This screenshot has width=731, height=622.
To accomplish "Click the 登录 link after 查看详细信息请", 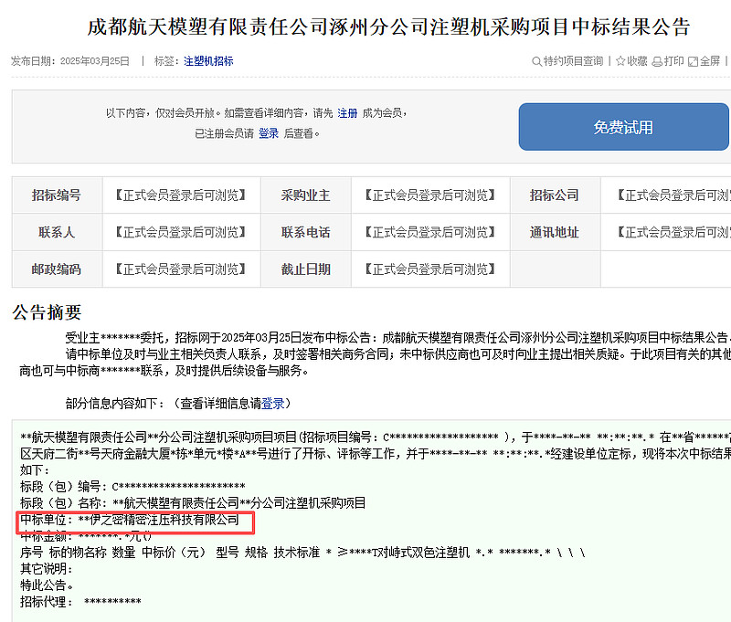I will (272, 404).
